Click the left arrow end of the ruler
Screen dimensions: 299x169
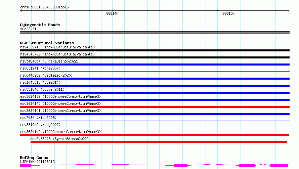21,11
